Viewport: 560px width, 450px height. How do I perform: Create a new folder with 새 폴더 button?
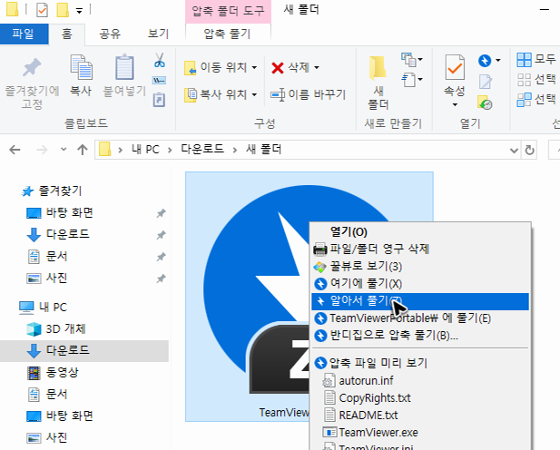point(378,83)
